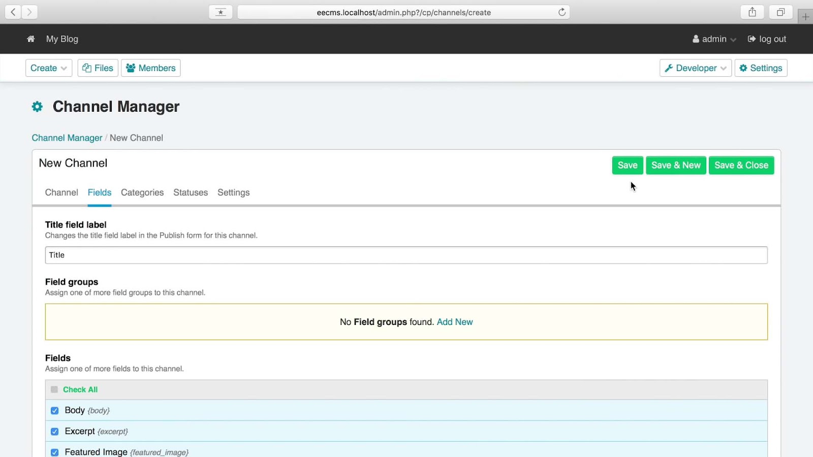This screenshot has height=457, width=813.
Task: Click the Body {body} field label
Action: pos(87,410)
